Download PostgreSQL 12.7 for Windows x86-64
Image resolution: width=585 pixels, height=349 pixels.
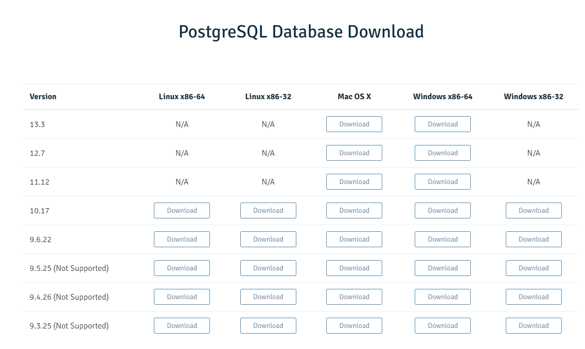[442, 153]
